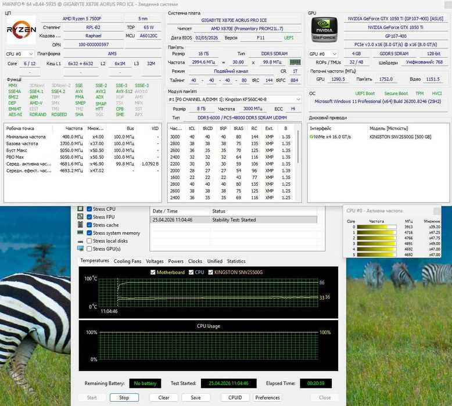Viewport: 452px width, 406px height.
Task: Switch to the Powers tab
Action: click(176, 261)
